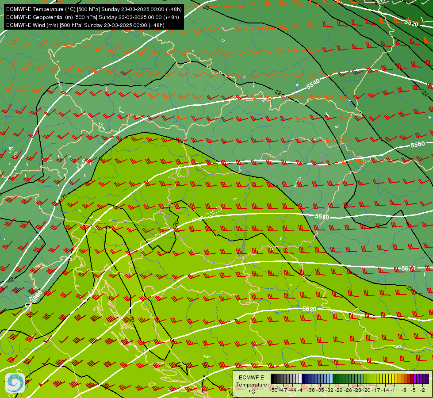The height and width of the screenshot is (398, 433).
Task: Click the -8 legend tick label
Action: [404, 390]
